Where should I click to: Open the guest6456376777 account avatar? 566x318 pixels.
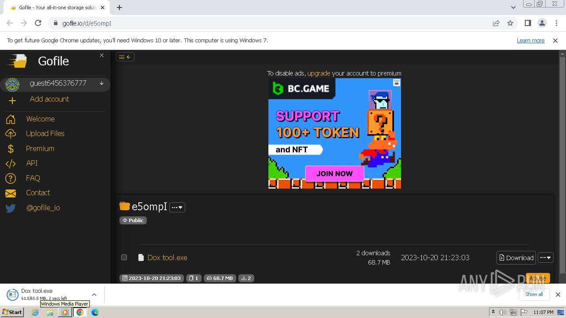[x=12, y=84]
